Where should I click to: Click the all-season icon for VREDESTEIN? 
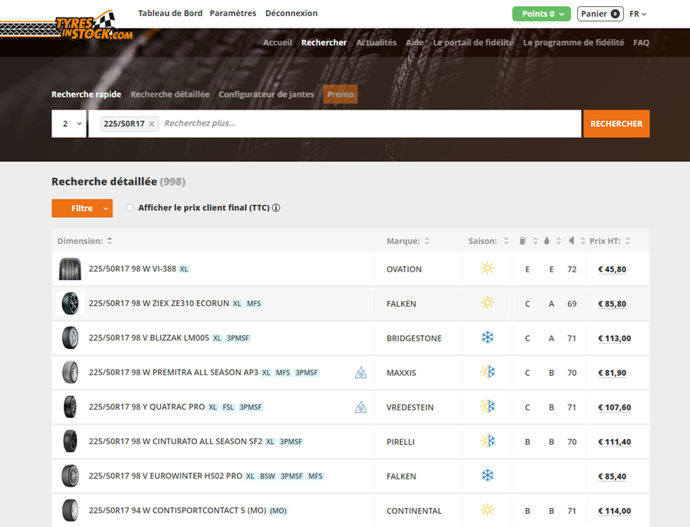(x=488, y=407)
